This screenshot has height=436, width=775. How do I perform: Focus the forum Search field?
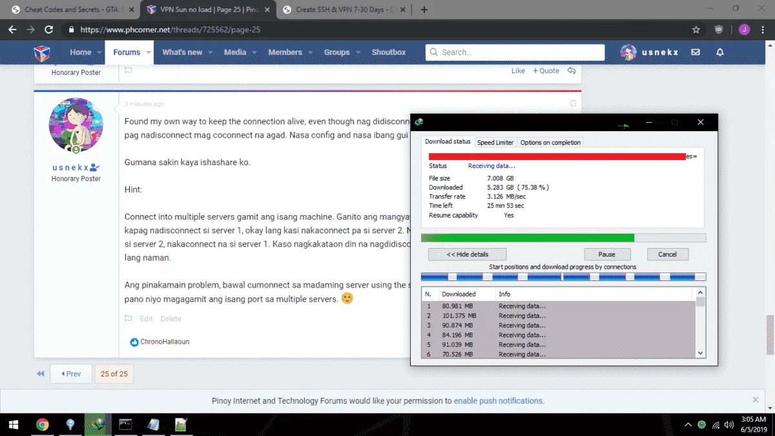515,52
